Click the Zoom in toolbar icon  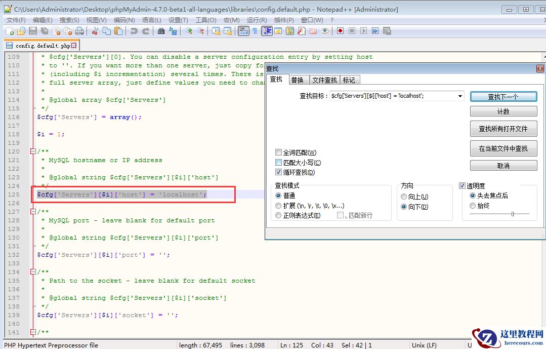188,31
